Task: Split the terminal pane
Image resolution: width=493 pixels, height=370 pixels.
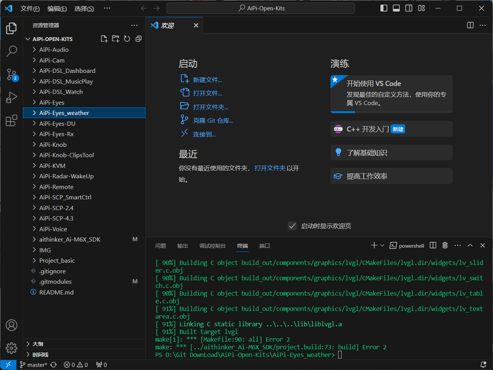Action: tap(433, 245)
